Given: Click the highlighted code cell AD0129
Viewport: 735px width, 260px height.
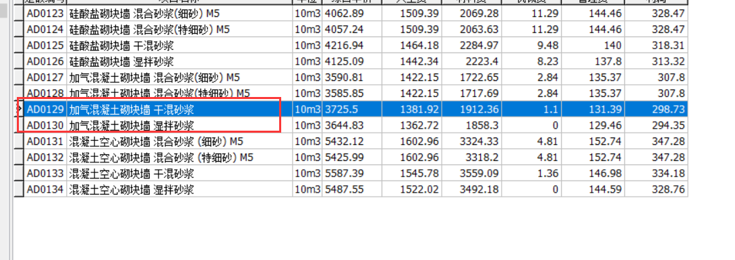Looking at the screenshot, I should click(x=45, y=109).
